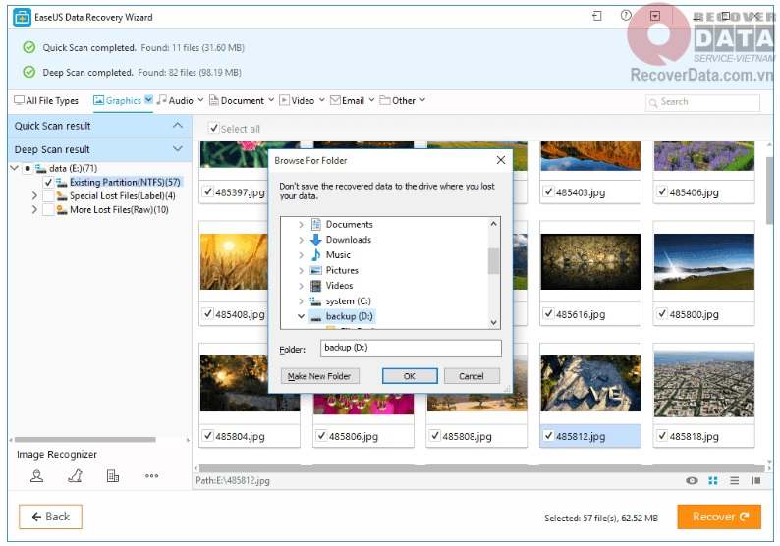Close the Browse For Folder dialog
This screenshot has width=780, height=546.
click(x=501, y=160)
